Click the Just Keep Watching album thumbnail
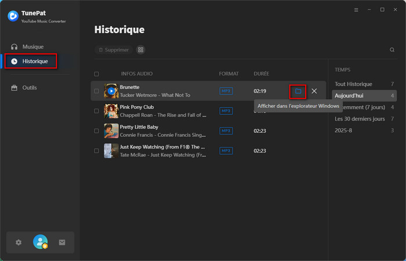Viewport: 406px width, 261px height. click(111, 151)
